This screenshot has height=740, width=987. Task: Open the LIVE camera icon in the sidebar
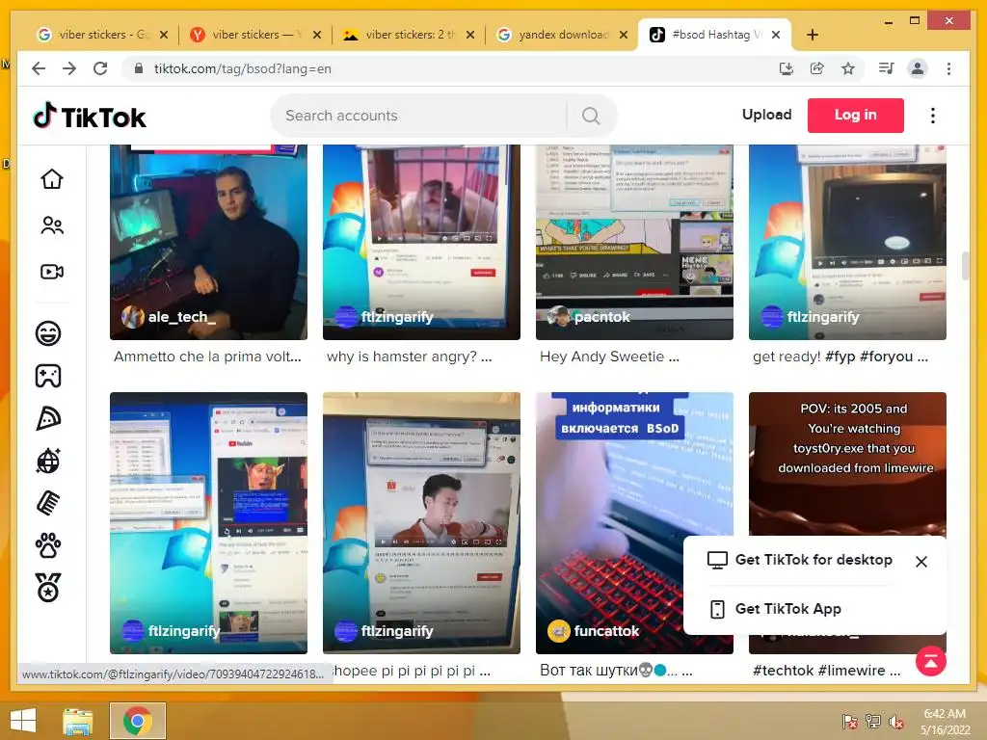(52, 271)
